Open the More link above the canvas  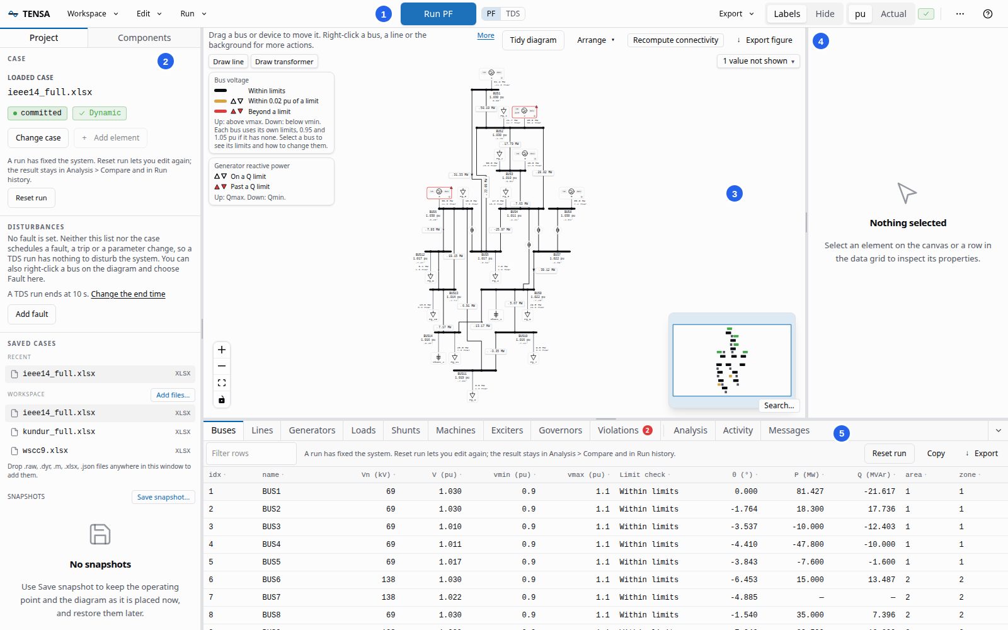point(486,36)
